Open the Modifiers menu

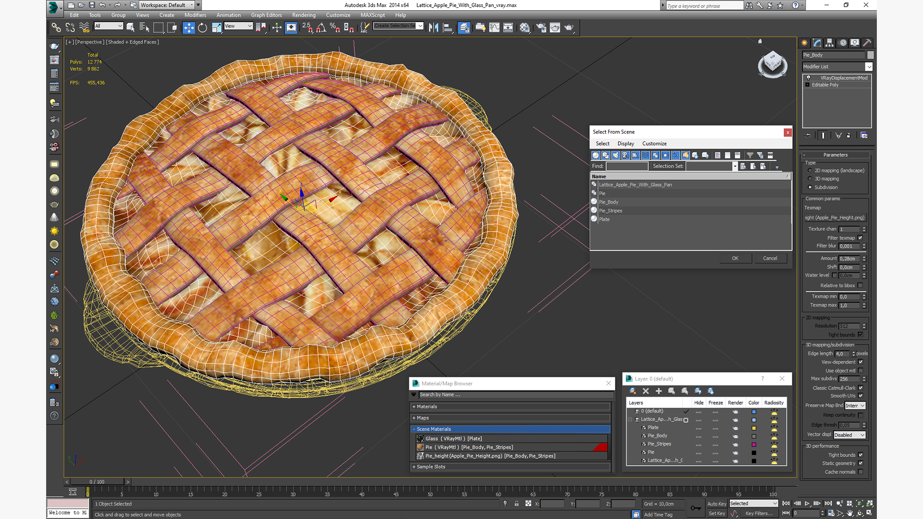coord(195,15)
